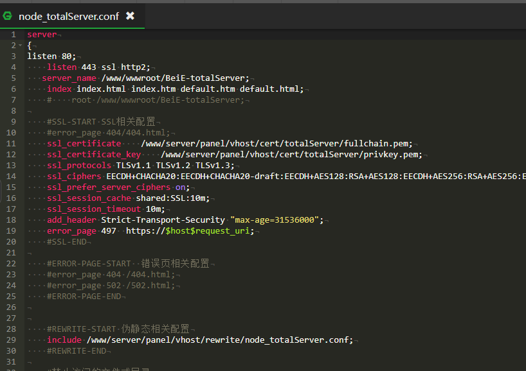This screenshot has width=526, height=371.
Task: Click '/www/wwwroot/BeiE-totalServer;' on line 5
Action: click(x=176, y=78)
